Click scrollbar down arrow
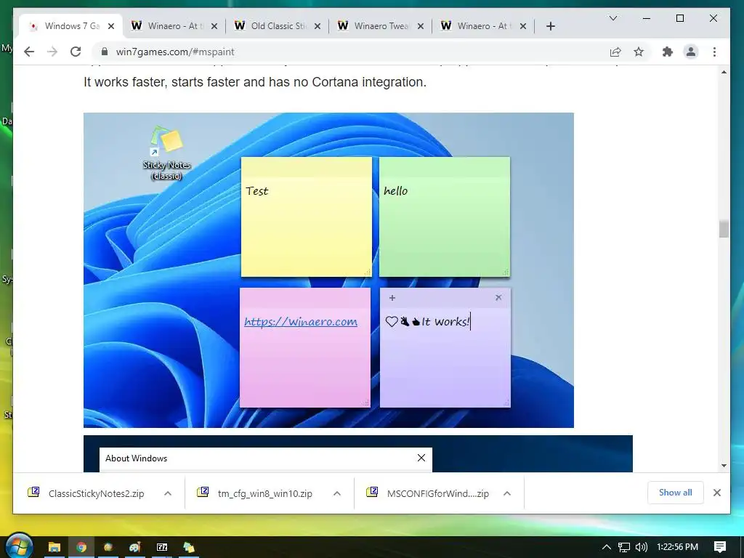The width and height of the screenshot is (744, 558). click(724, 466)
